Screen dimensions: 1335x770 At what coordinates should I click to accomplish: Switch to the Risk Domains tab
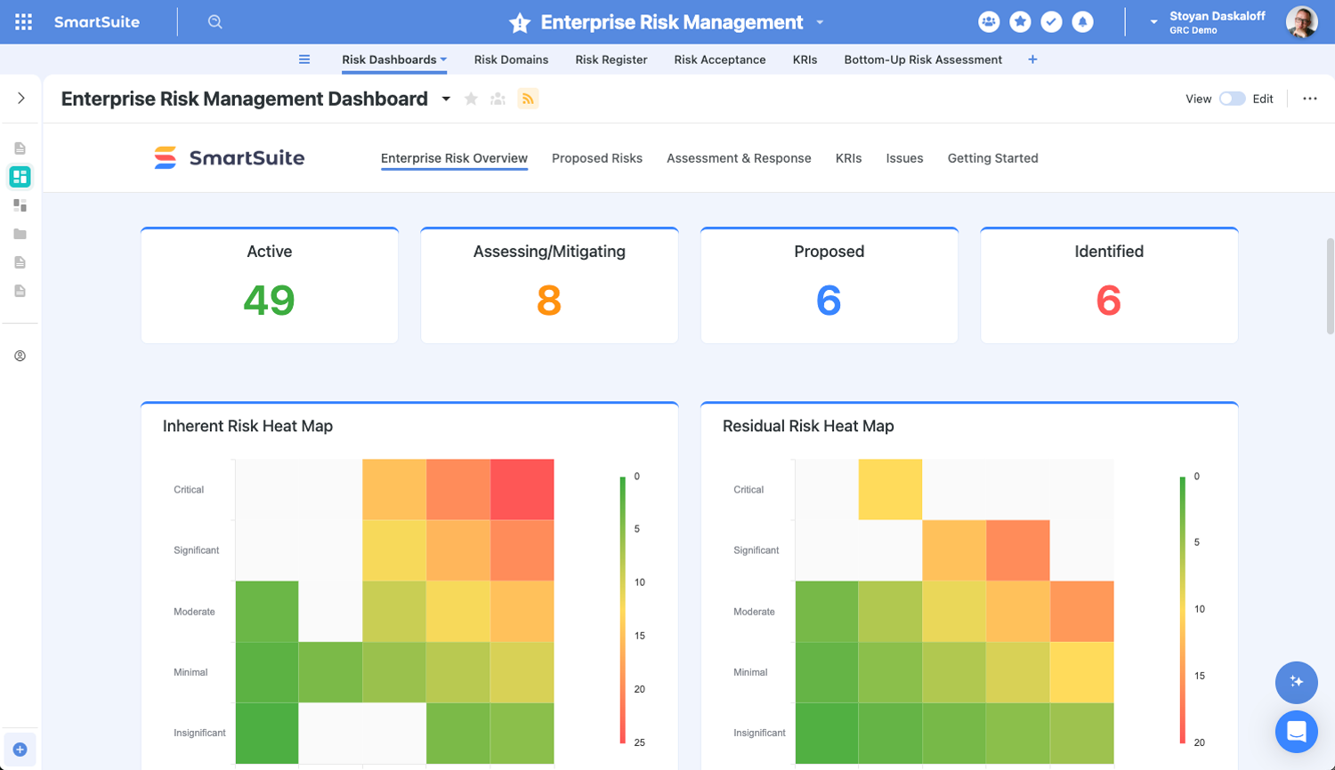coord(511,60)
